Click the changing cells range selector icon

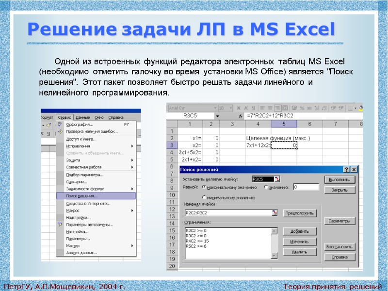(x=275, y=213)
